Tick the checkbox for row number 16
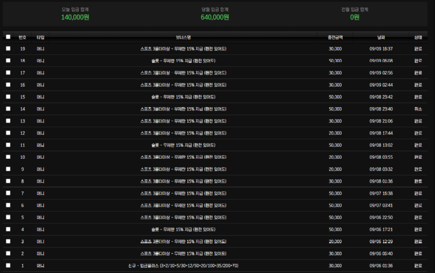Screen dimensions: 435x273 (x=8, y=85)
